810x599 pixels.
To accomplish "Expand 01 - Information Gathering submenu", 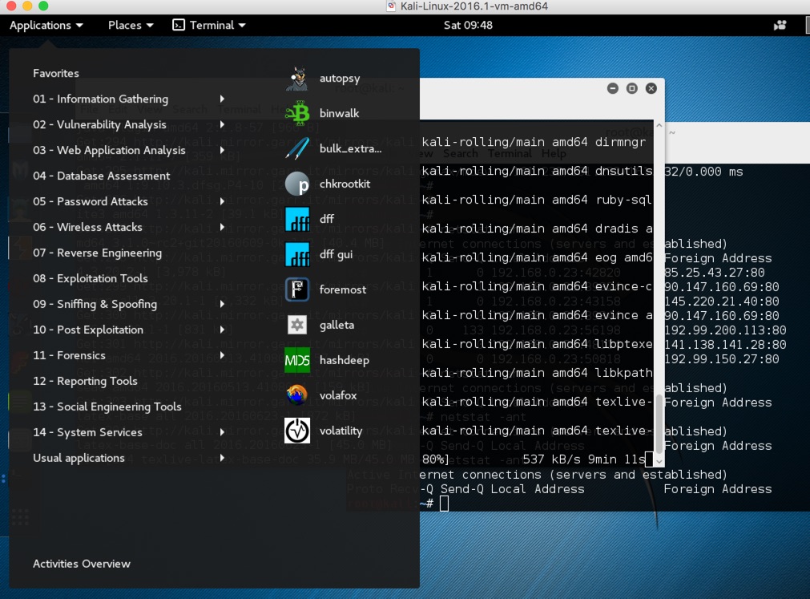I will [222, 99].
